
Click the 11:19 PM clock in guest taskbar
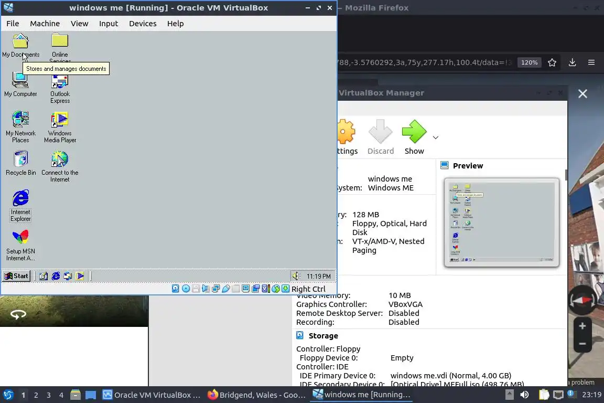(319, 277)
